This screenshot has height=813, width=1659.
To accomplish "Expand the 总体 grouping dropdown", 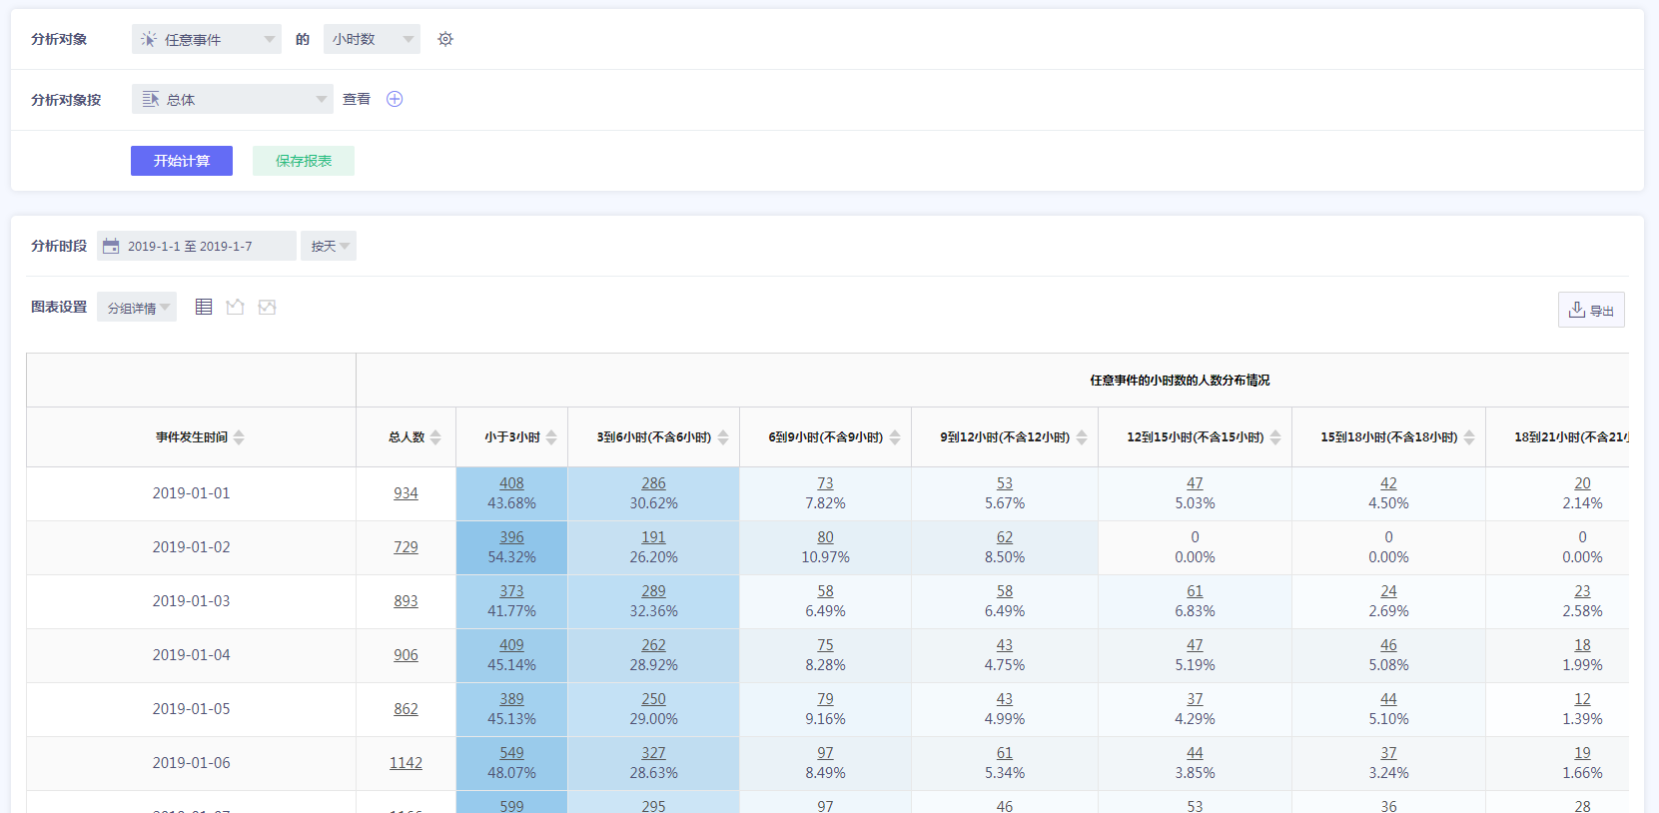I will coord(233,99).
